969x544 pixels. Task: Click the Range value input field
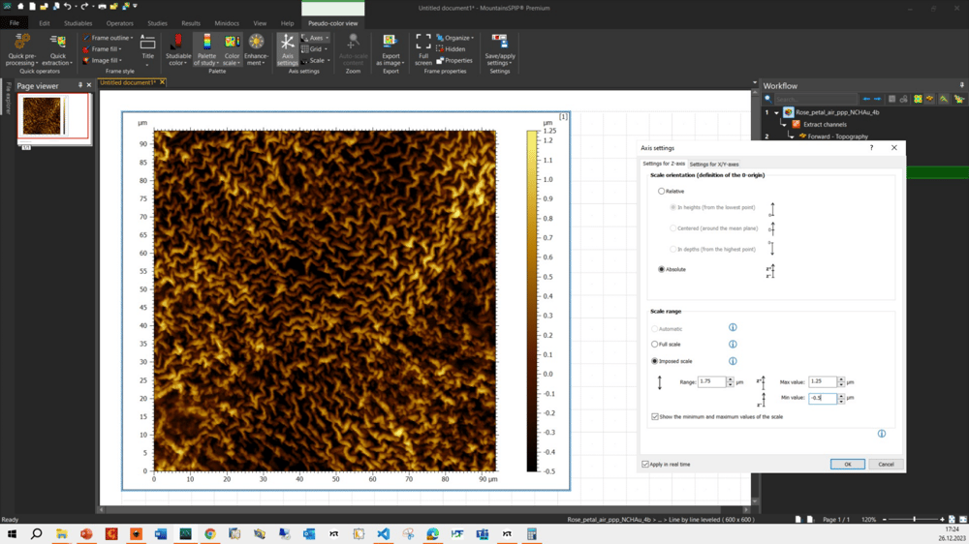(711, 381)
